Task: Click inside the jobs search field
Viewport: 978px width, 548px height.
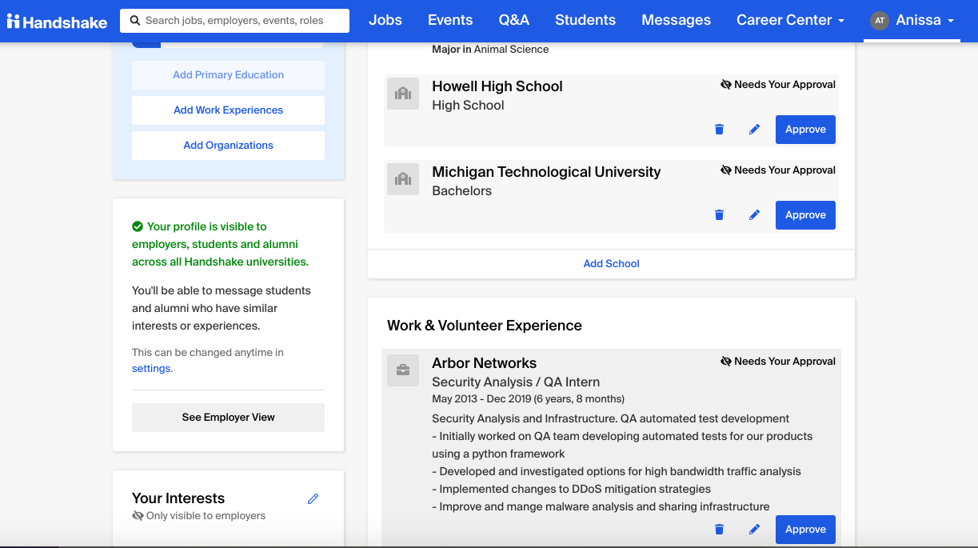Action: tap(240, 20)
